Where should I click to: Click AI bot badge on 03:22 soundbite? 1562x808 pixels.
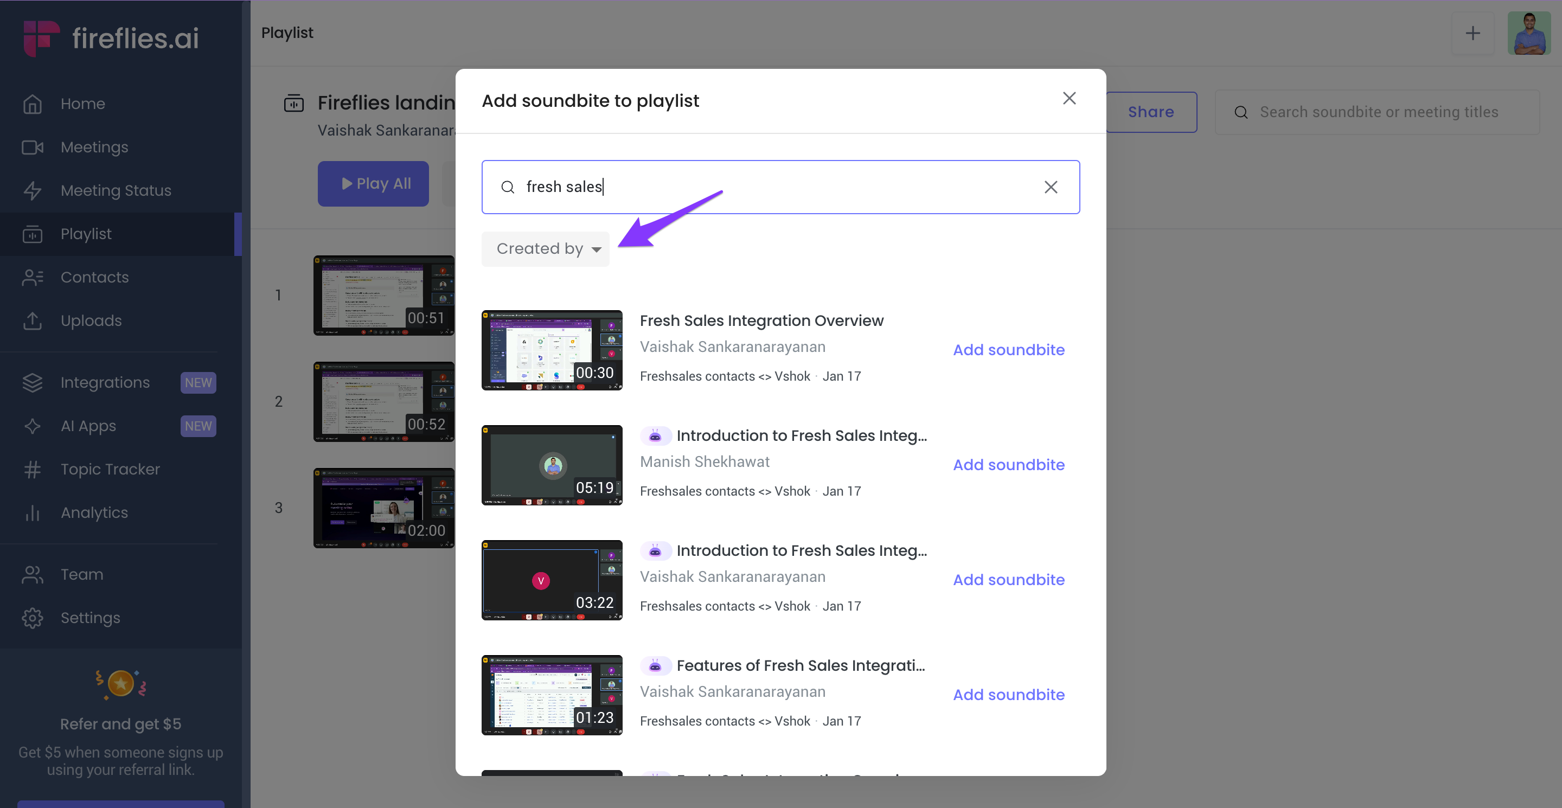click(656, 550)
